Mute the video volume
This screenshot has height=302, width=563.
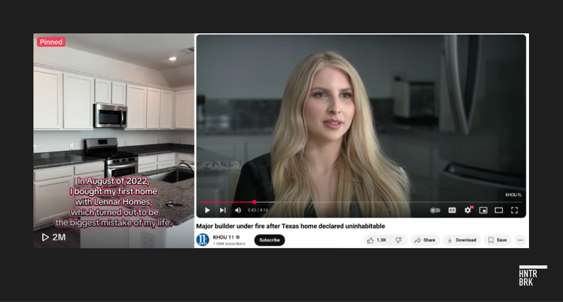(237, 210)
